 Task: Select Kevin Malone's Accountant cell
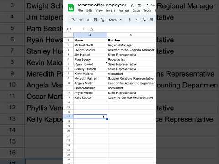[x=131, y=74]
